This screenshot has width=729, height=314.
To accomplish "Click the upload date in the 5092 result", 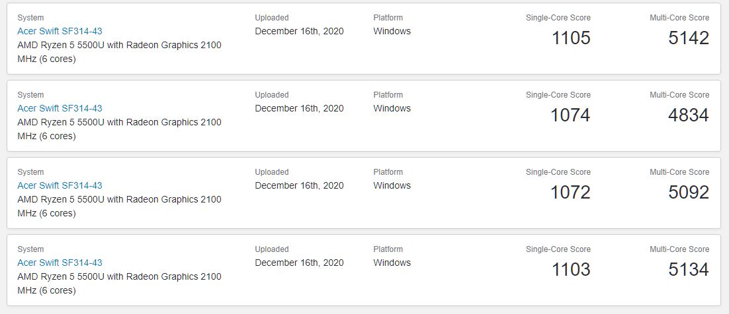I will [299, 185].
